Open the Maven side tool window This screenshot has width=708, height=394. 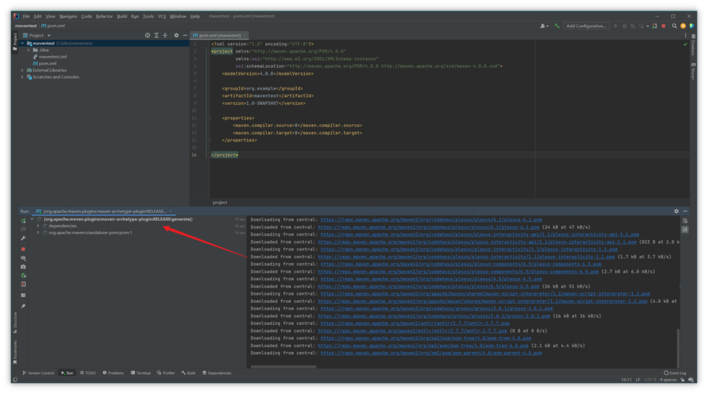coord(693,72)
